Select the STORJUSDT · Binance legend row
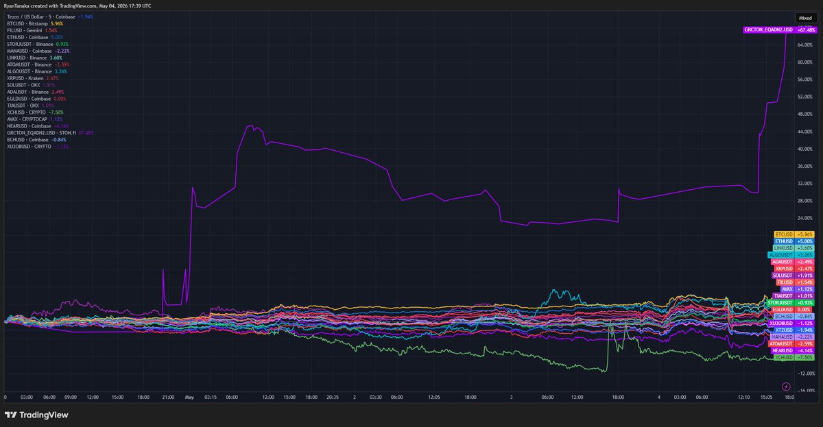Screen dimensions: 823x427 point(37,44)
